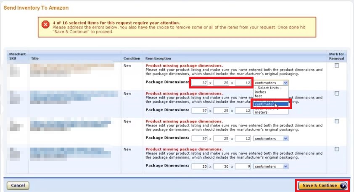Screen dimensions: 354x192
Task: Click the red error alert icon
Action: pos(45,25)
